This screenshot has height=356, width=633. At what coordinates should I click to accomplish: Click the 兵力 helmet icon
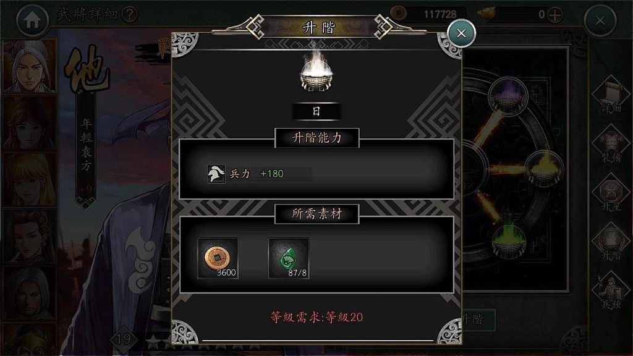pyautogui.click(x=216, y=174)
